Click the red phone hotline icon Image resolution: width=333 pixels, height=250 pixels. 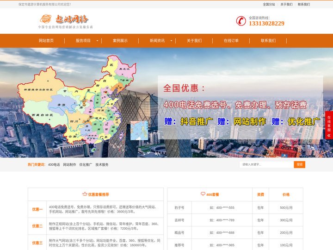click(x=241, y=21)
